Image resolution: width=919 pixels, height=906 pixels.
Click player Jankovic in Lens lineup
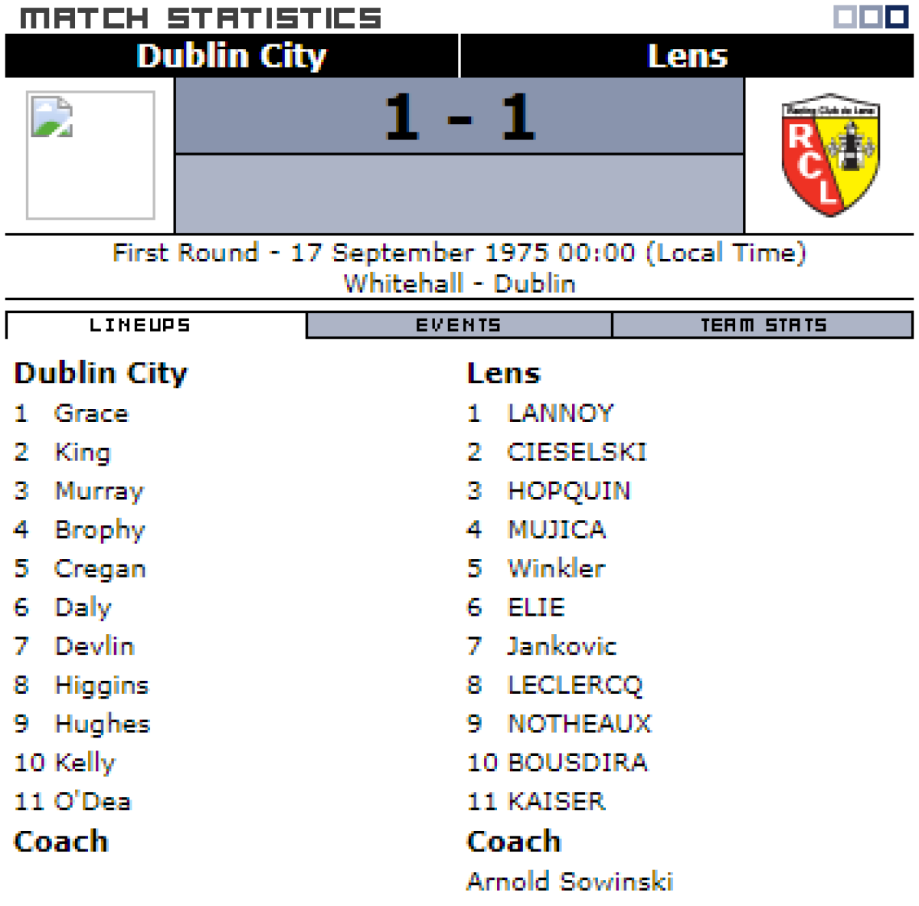[562, 646]
